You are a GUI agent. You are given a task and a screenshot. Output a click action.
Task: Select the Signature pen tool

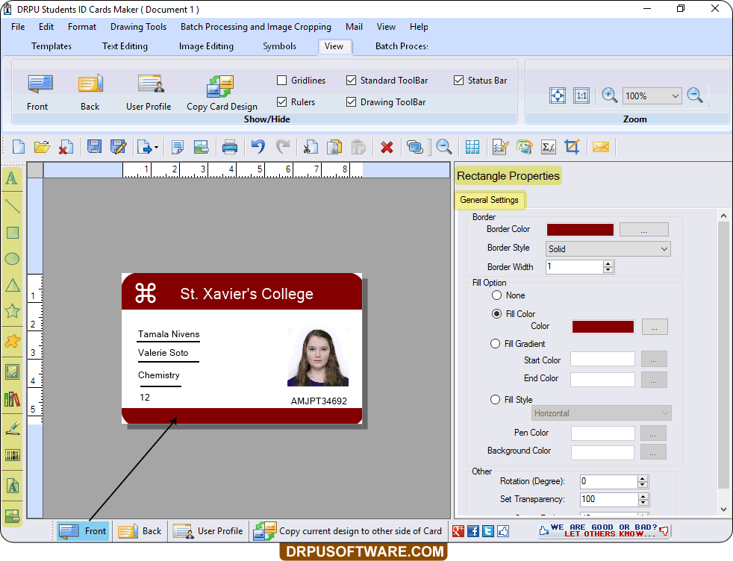point(12,427)
